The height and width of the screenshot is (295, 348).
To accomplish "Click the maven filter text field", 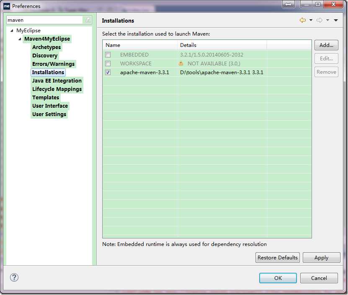I will 45,20.
